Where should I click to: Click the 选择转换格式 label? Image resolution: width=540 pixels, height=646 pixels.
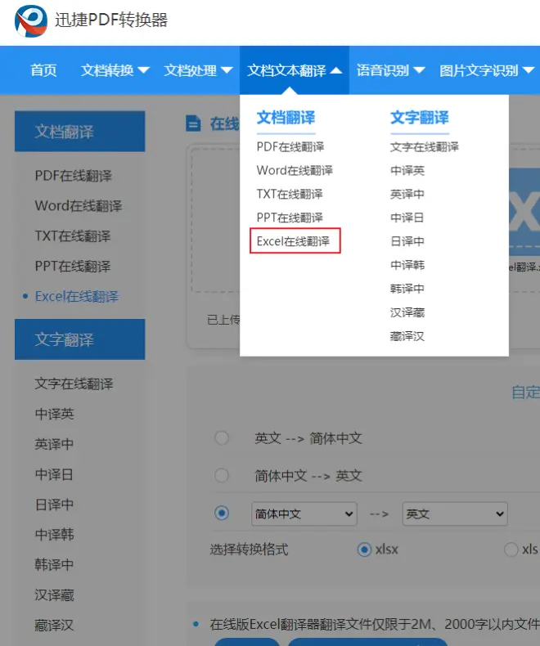pos(249,550)
